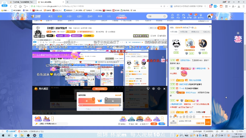Click the trophy icon in the prediction panel
The height and width of the screenshot is (138, 246).
tap(148, 89)
